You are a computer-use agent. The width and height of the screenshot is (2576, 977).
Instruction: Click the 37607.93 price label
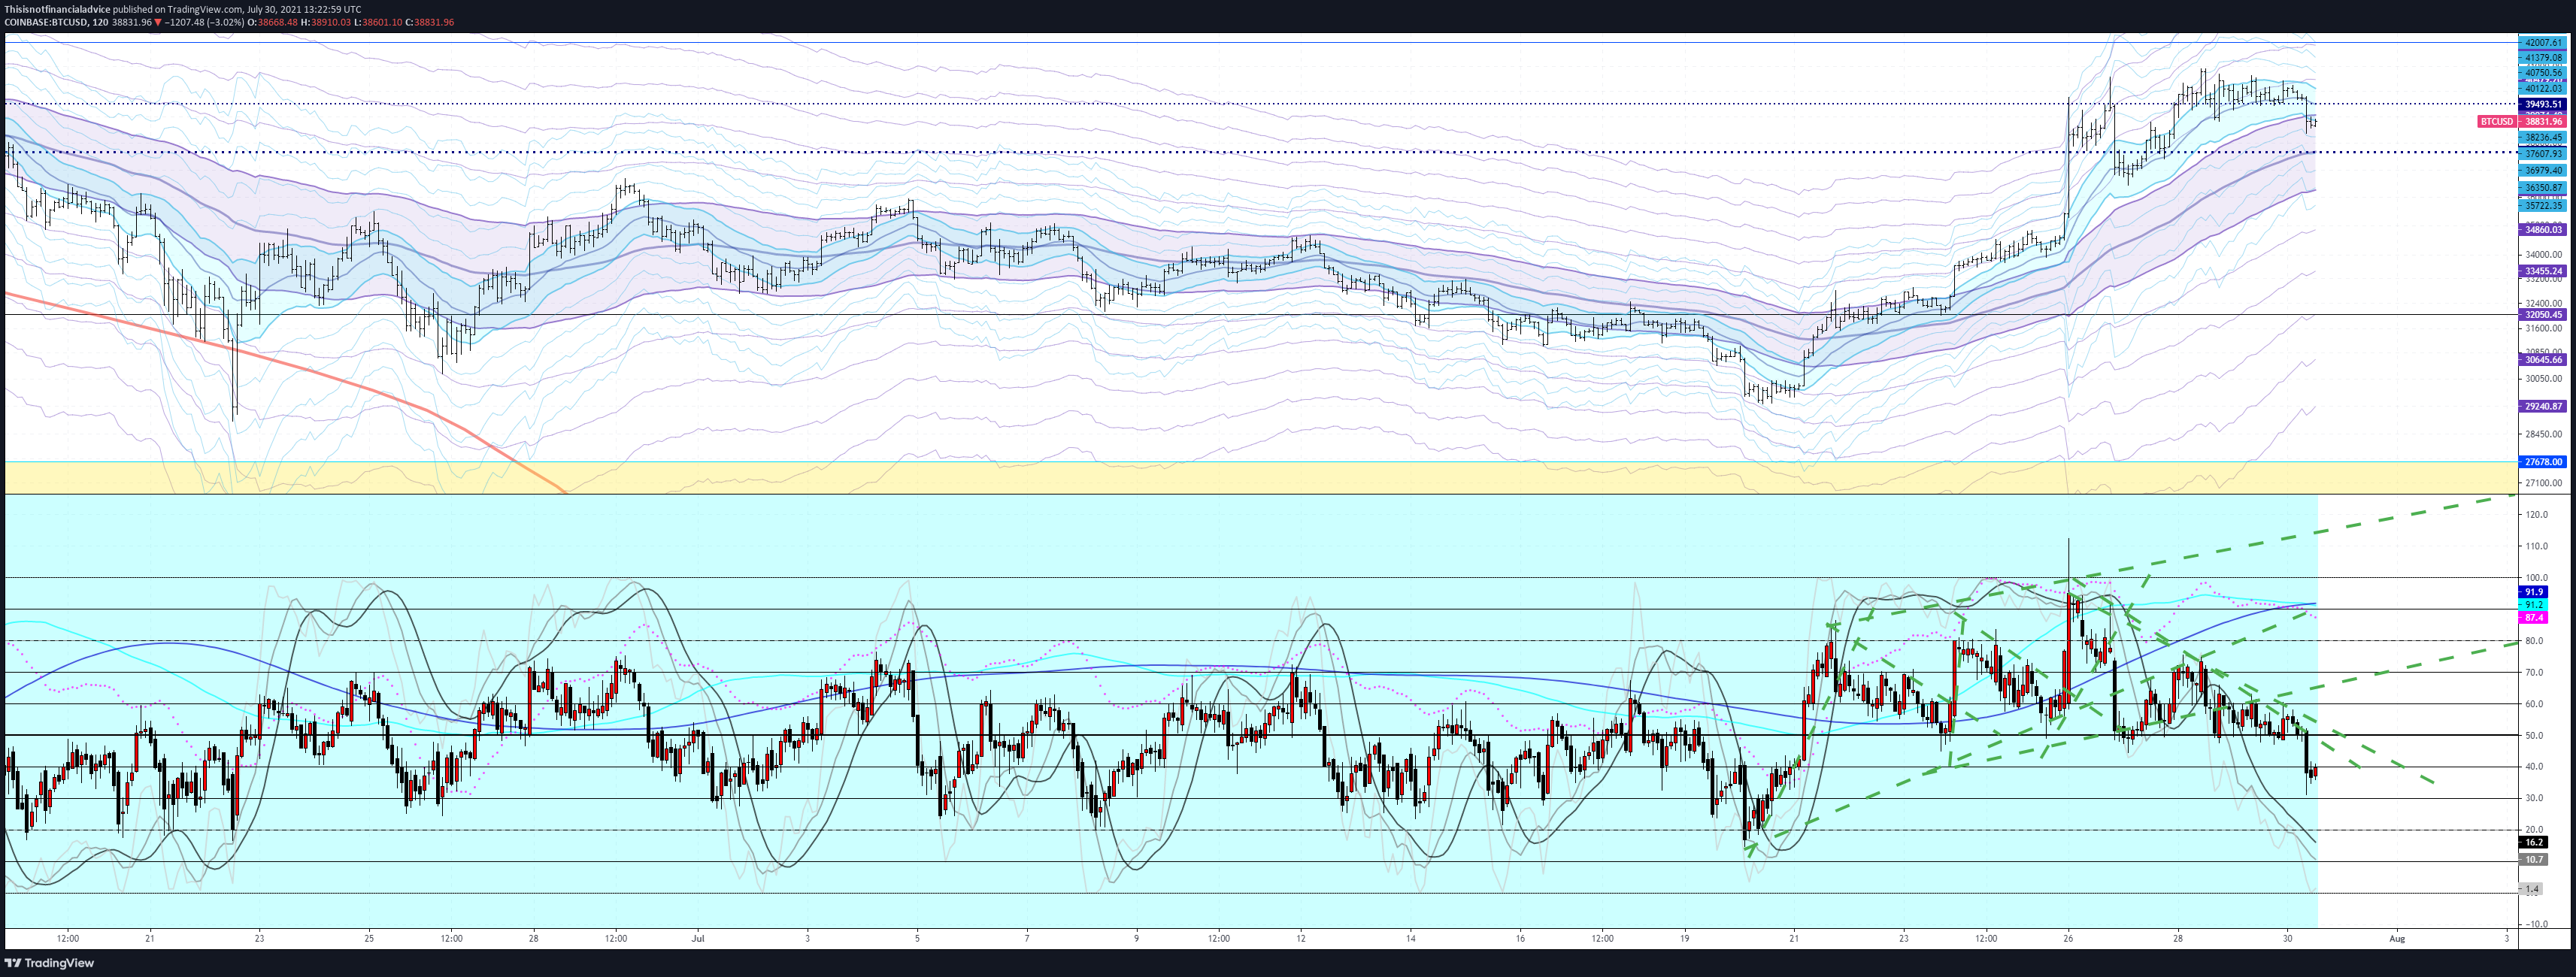click(x=2543, y=154)
